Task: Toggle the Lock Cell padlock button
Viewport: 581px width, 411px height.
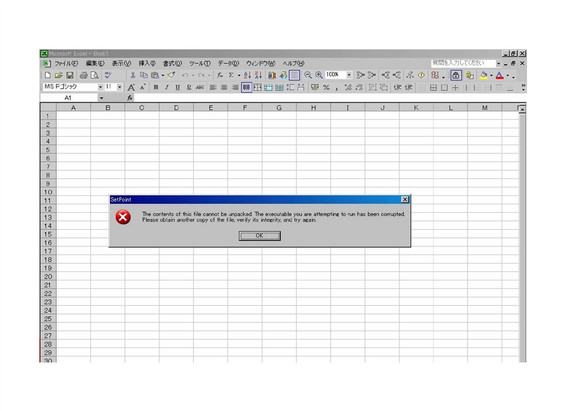Action: point(456,76)
